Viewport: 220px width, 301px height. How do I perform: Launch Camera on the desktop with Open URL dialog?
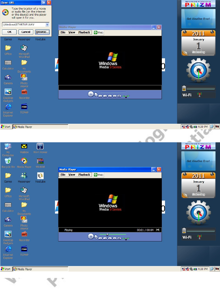tap(8, 80)
